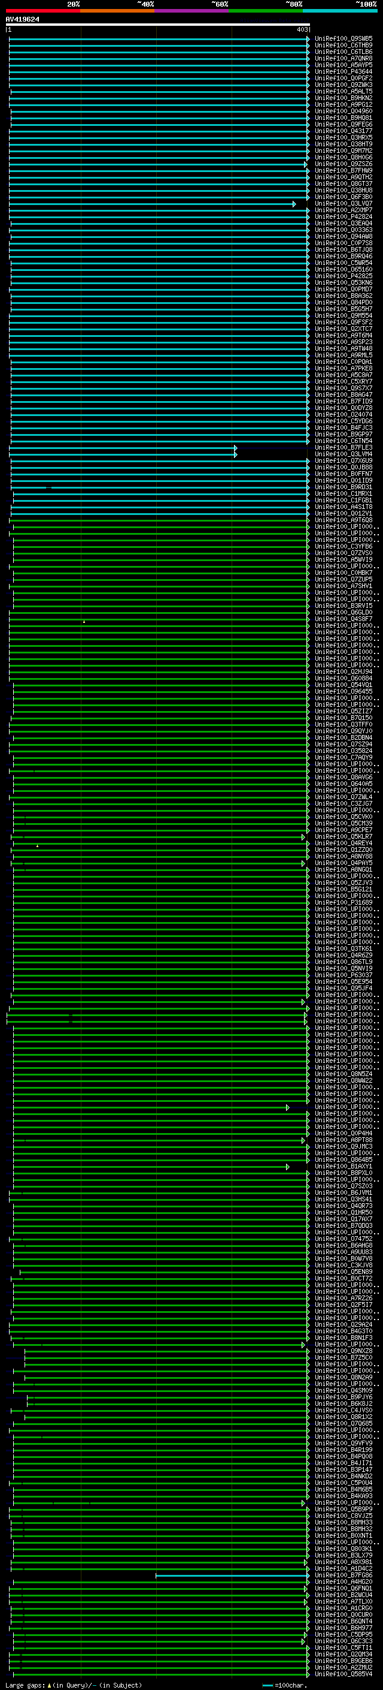This screenshot has width=383, height=1690.
Task: Select label UniRef100_O65160
Action: (x=344, y=270)
